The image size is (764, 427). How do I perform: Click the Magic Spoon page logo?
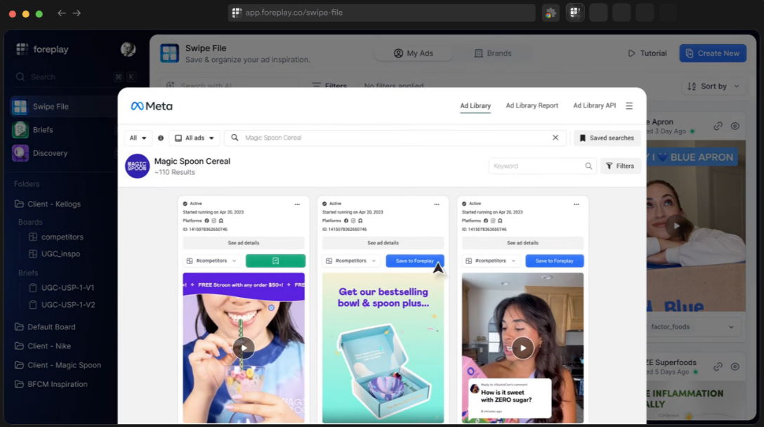137,166
